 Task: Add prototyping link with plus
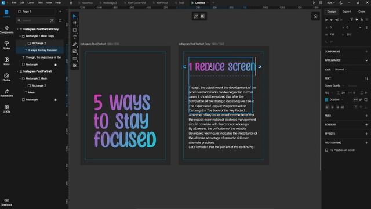tap(366, 143)
